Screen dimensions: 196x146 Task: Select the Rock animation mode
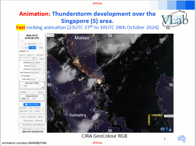pyautogui.click(x=33, y=47)
